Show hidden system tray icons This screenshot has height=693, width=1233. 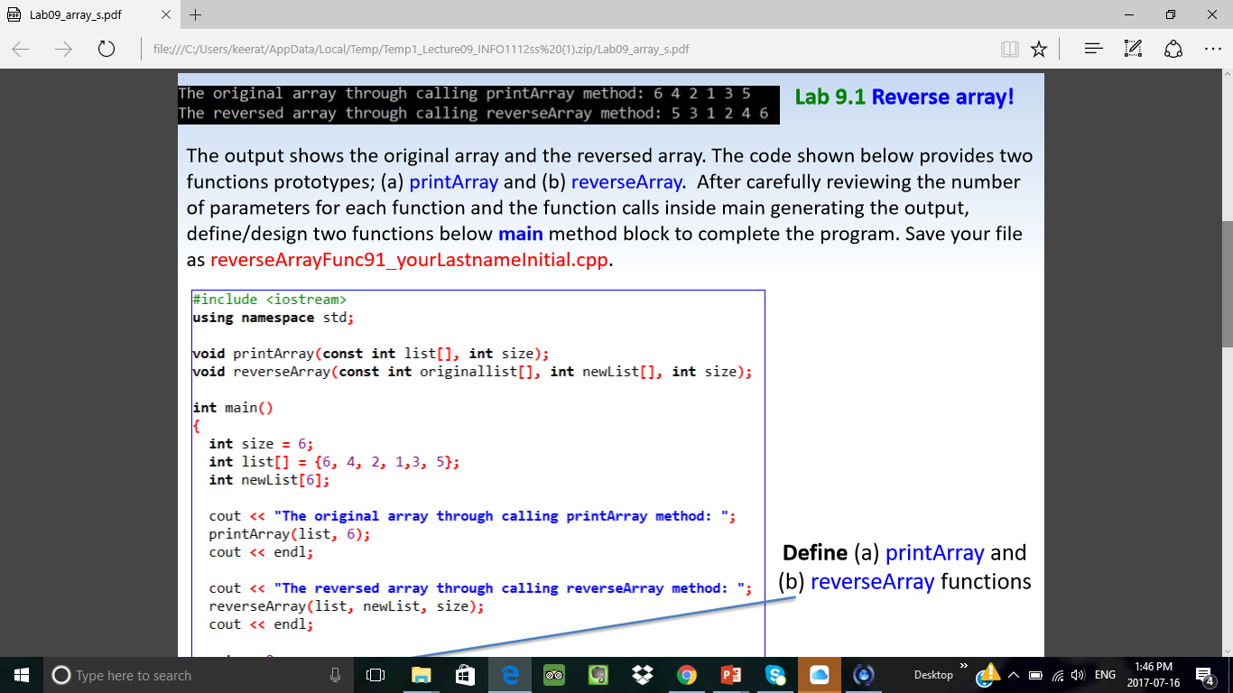coord(1014,675)
